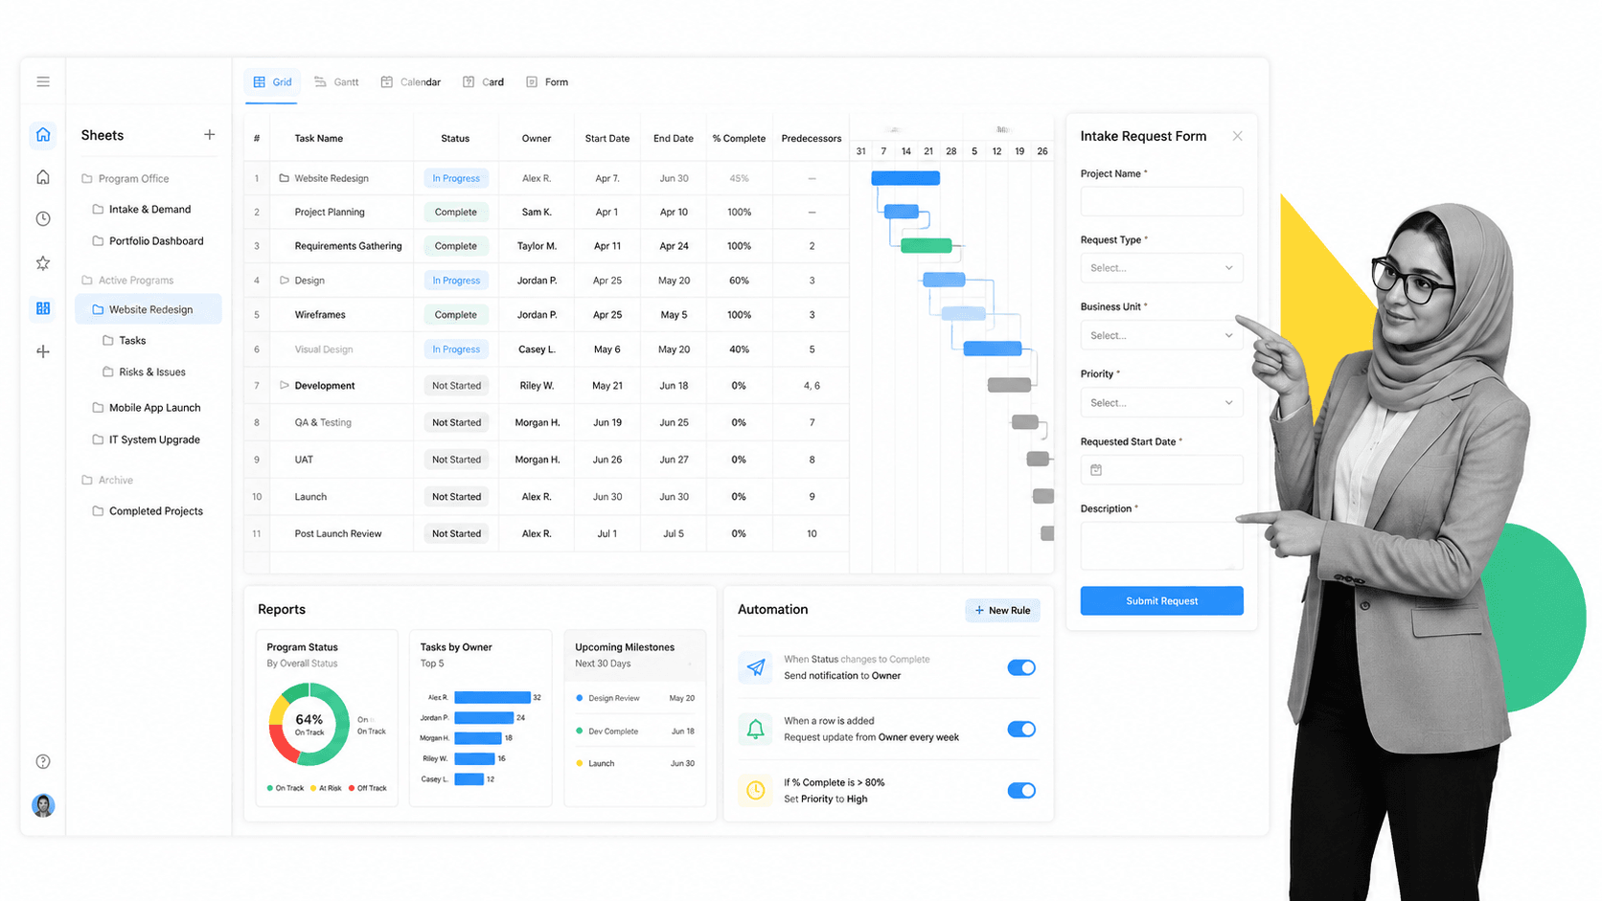Open the Request Type dropdown
This screenshot has width=1602, height=901.
(x=1161, y=268)
